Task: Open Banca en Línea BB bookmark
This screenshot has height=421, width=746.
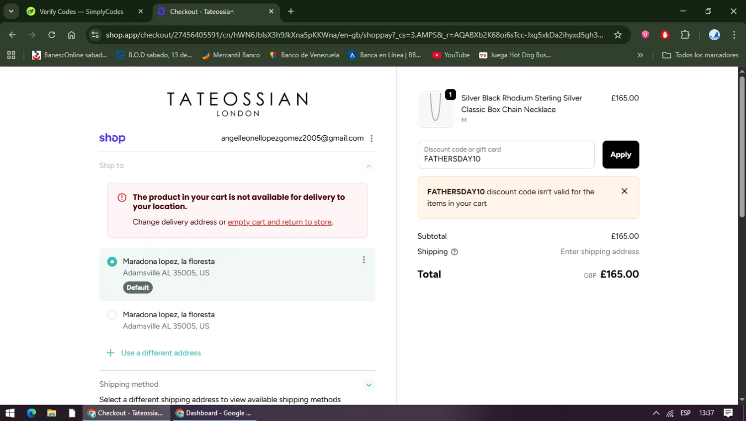Action: click(x=384, y=55)
